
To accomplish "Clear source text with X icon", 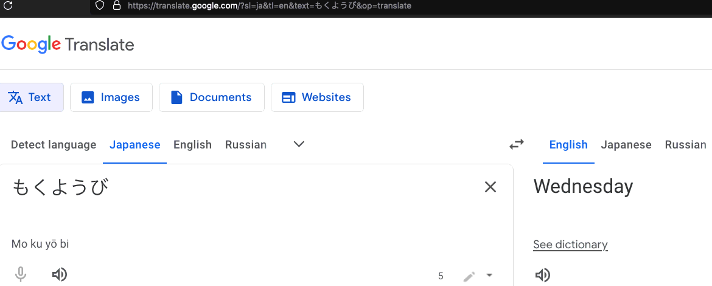I will 490,187.
